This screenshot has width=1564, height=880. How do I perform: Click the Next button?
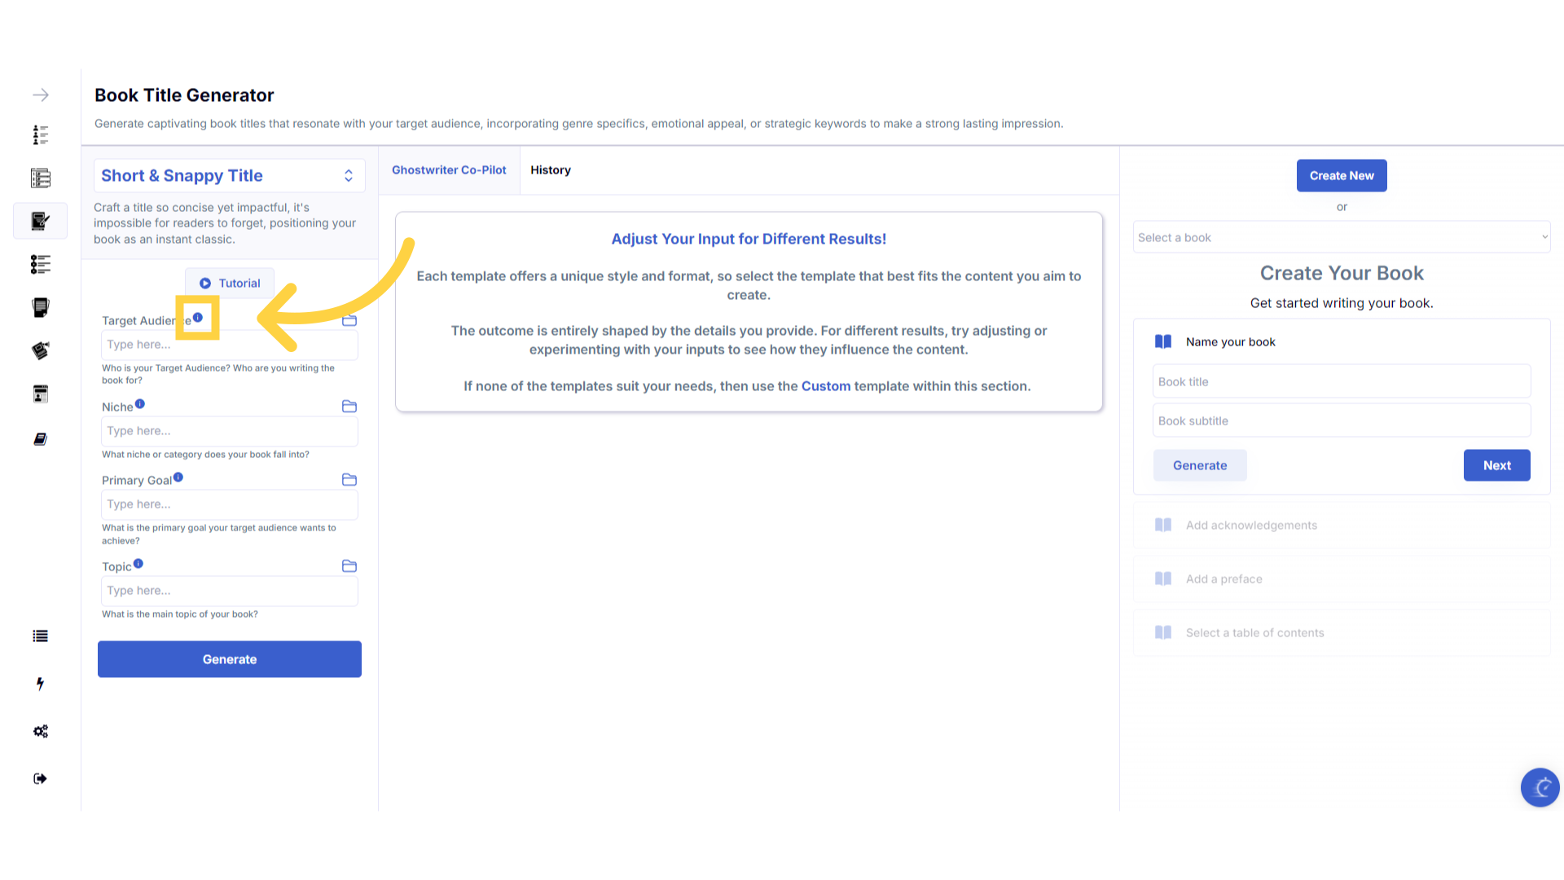coord(1496,465)
